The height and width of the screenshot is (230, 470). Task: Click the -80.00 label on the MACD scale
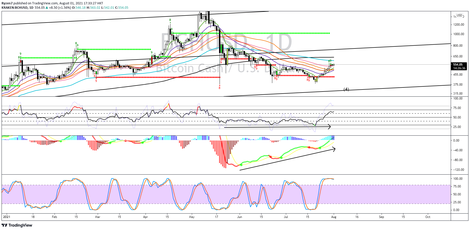[x=458, y=160]
